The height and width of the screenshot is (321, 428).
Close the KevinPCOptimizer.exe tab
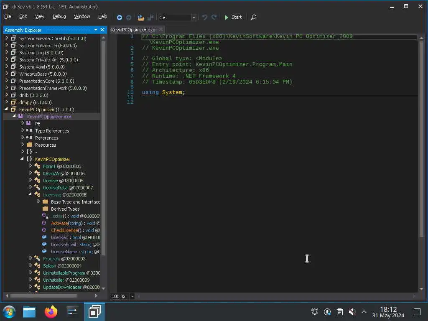[x=161, y=29]
